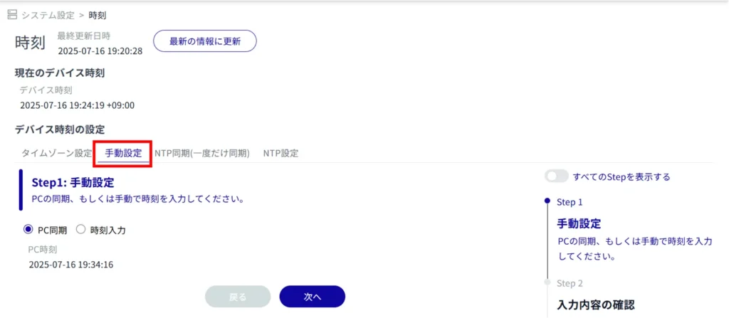Viewport: 729px width, 318px height.
Task: Click the Step 2 dot in progress stepper
Action: [x=547, y=282]
